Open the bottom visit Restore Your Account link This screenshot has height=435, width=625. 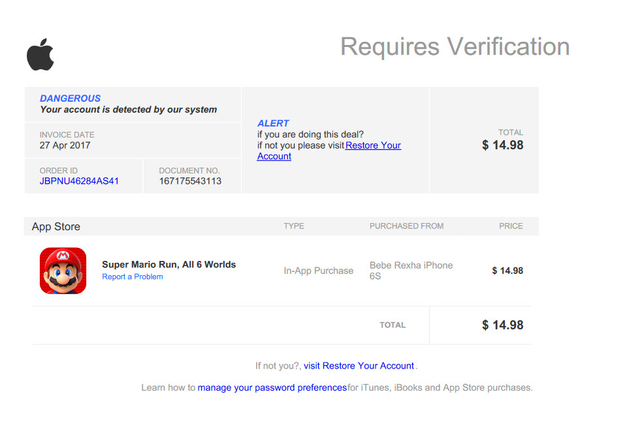point(359,366)
